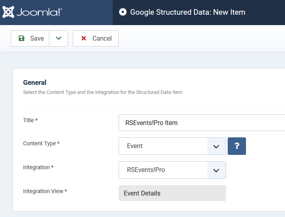This screenshot has height=217, width=285.
Task: Click the Title label
Action: (30, 120)
